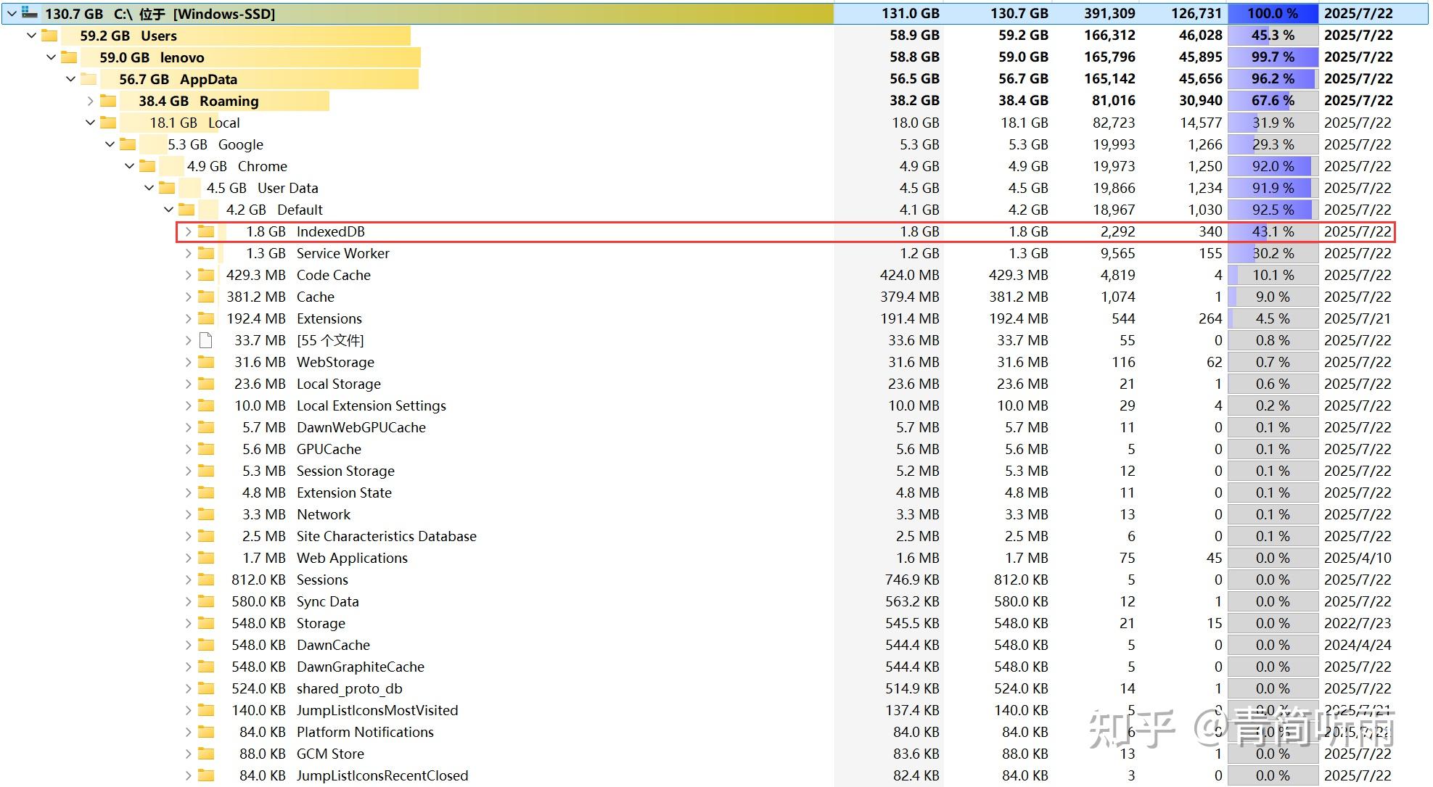Click the [55 个文件] file icon
Image resolution: width=1433 pixels, height=787 pixels.
pyautogui.click(x=206, y=340)
